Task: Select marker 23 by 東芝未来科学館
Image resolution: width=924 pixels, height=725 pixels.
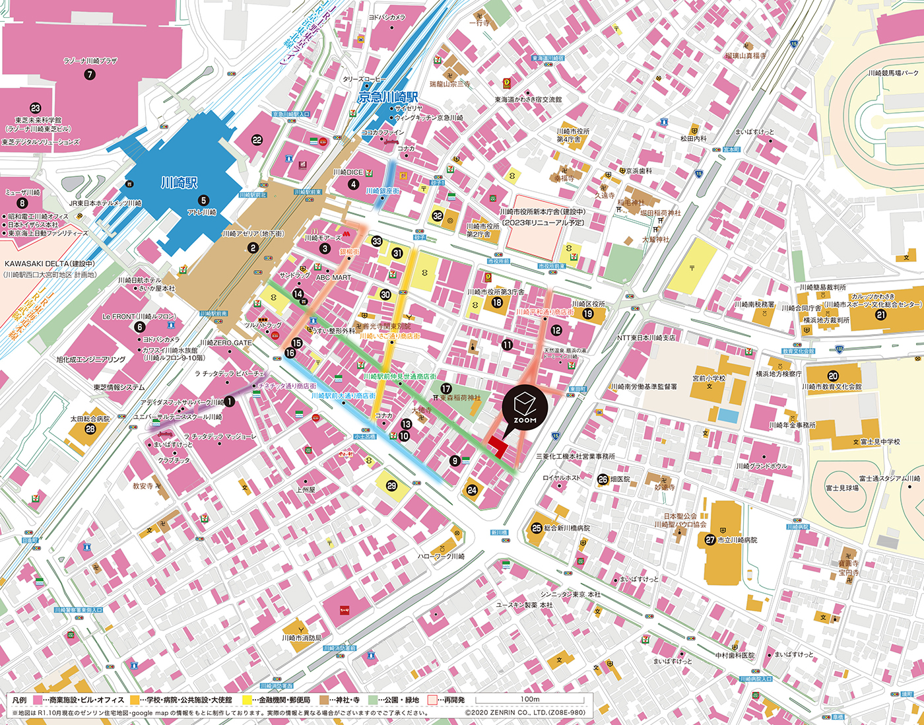Action: pos(35,108)
